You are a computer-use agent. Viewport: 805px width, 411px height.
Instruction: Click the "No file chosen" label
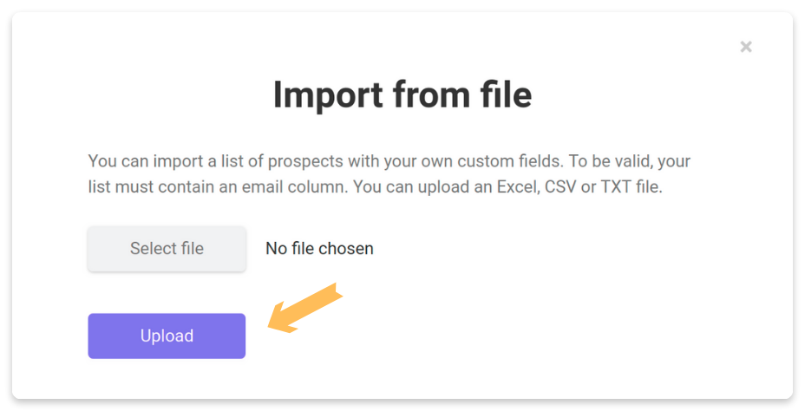point(319,249)
